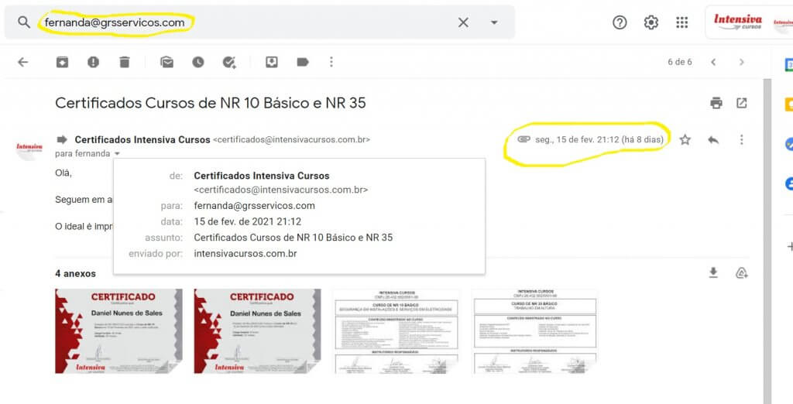Snooze this email with clock icon
This screenshot has width=793, height=404.
tap(198, 63)
